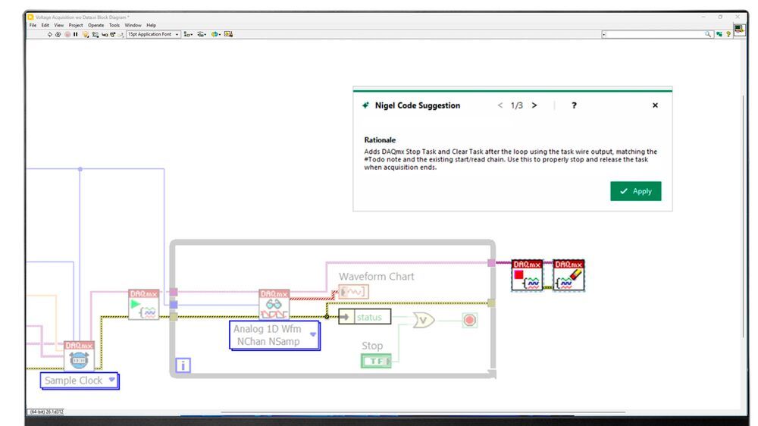Open the Analog 1D Wfm NChan NSamp selector

click(274, 335)
